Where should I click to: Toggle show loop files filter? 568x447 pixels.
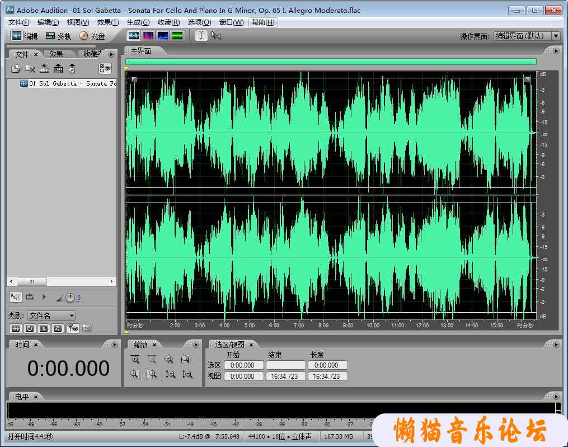click(x=30, y=328)
